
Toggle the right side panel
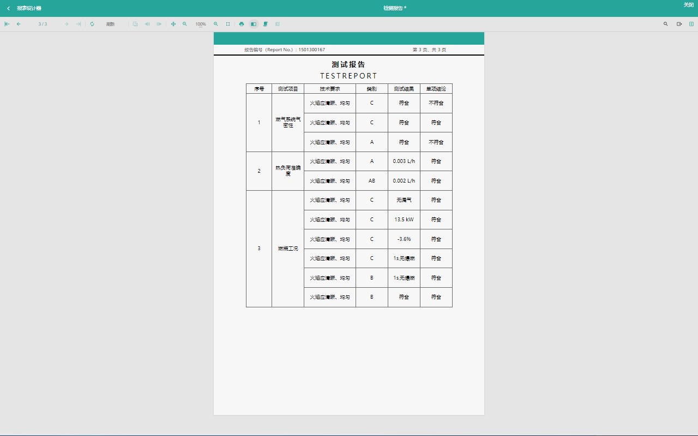691,24
